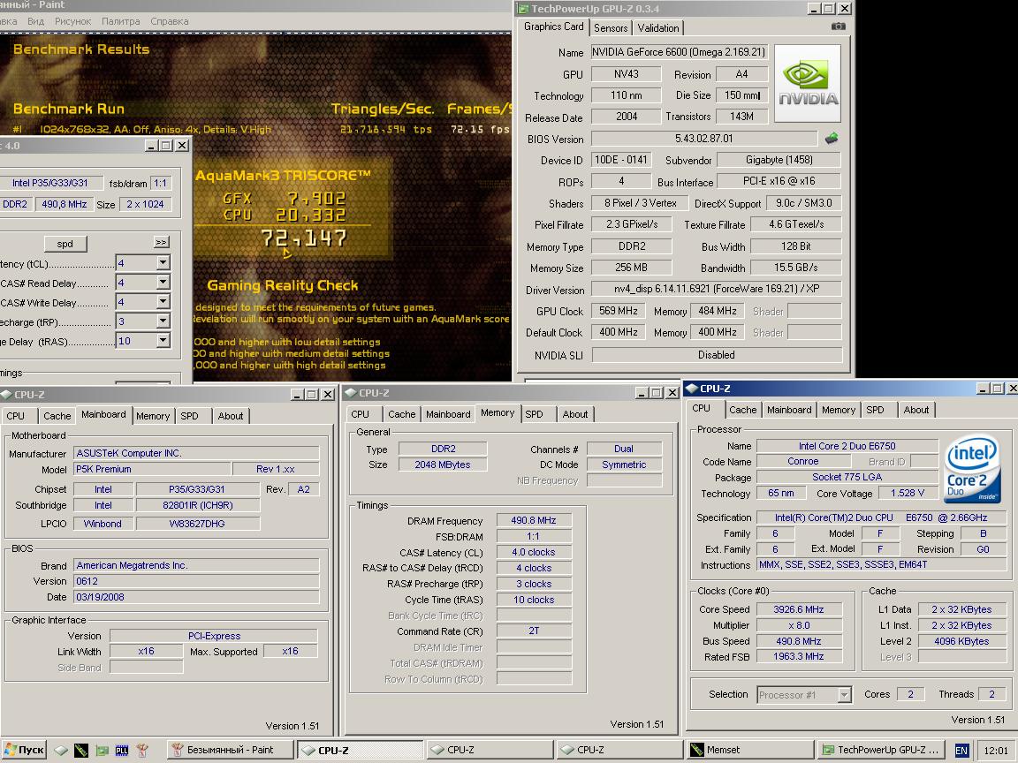Image resolution: width=1018 pixels, height=763 pixels.
Task: Open Cache tab in Mainboard CPU-Z window
Action: (57, 416)
